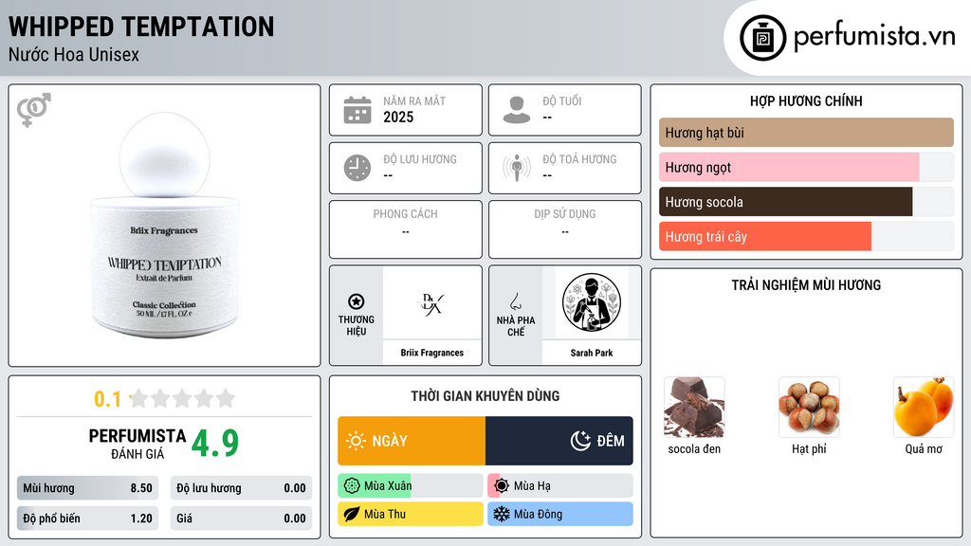Click the Mùi hương score row
Image resolution: width=971 pixels, height=546 pixels.
click(88, 488)
